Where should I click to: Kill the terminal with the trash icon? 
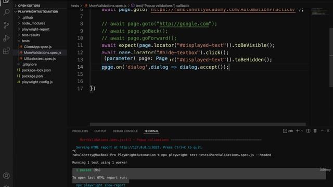[315, 131]
